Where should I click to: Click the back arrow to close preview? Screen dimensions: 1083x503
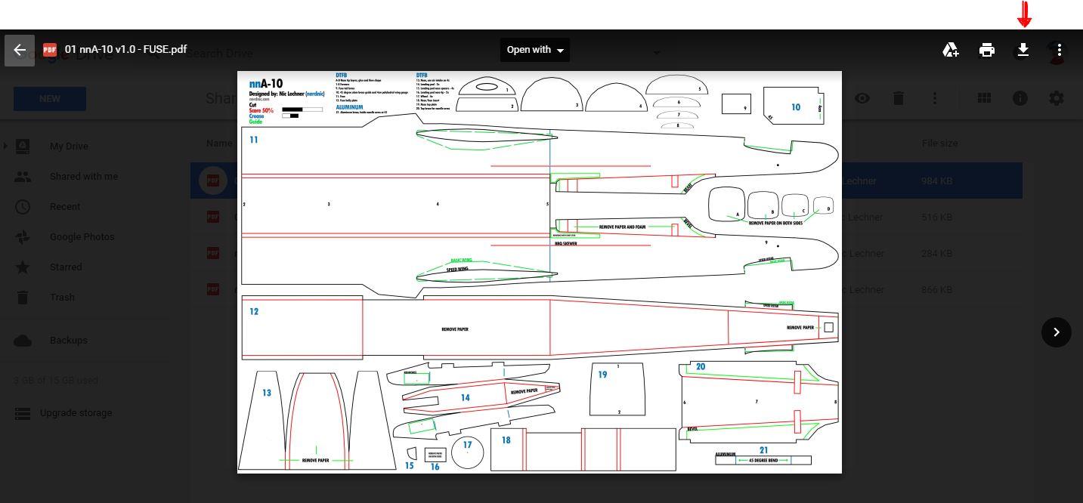coord(20,51)
